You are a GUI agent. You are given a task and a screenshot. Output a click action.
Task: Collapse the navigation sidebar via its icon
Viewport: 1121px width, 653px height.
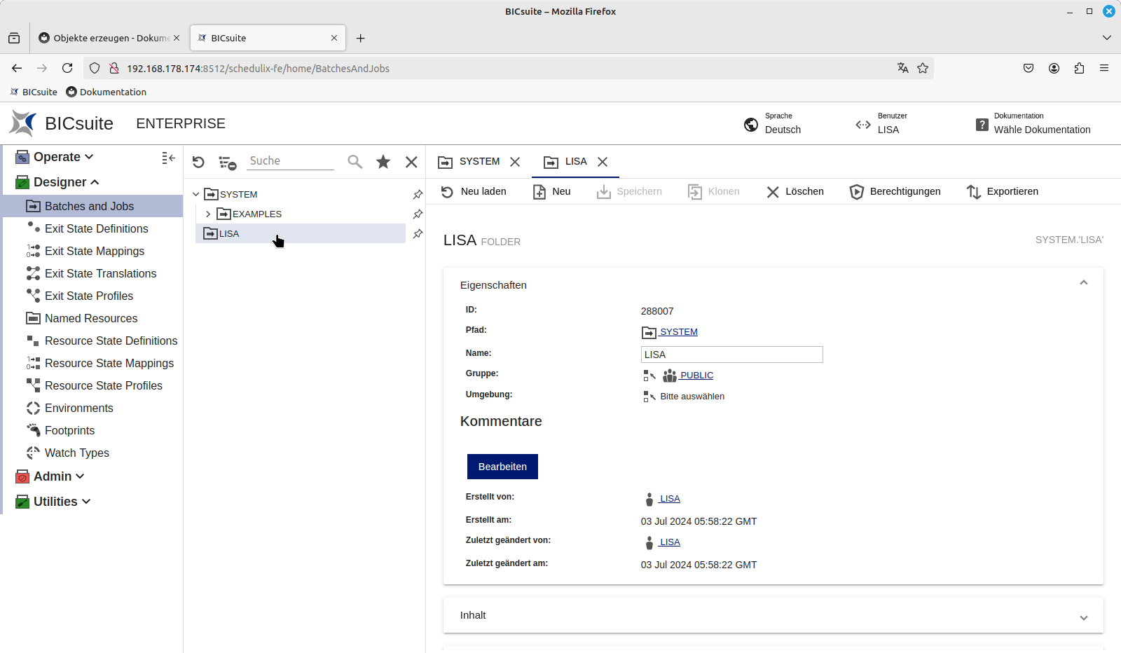click(x=168, y=158)
